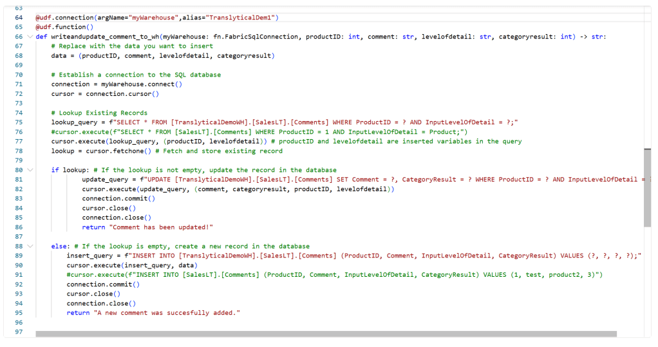Click line number 64 in the gutter

[x=19, y=17]
